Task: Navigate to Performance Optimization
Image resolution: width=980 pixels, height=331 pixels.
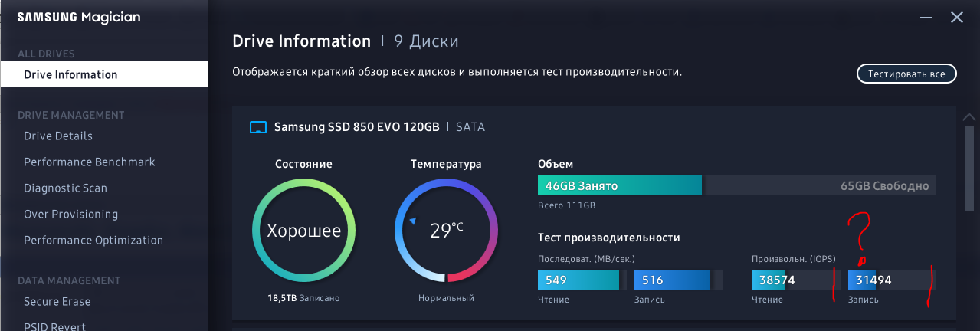Action: (93, 241)
